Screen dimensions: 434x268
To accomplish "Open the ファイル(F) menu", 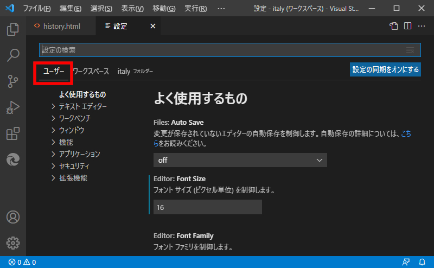I will pos(37,9).
